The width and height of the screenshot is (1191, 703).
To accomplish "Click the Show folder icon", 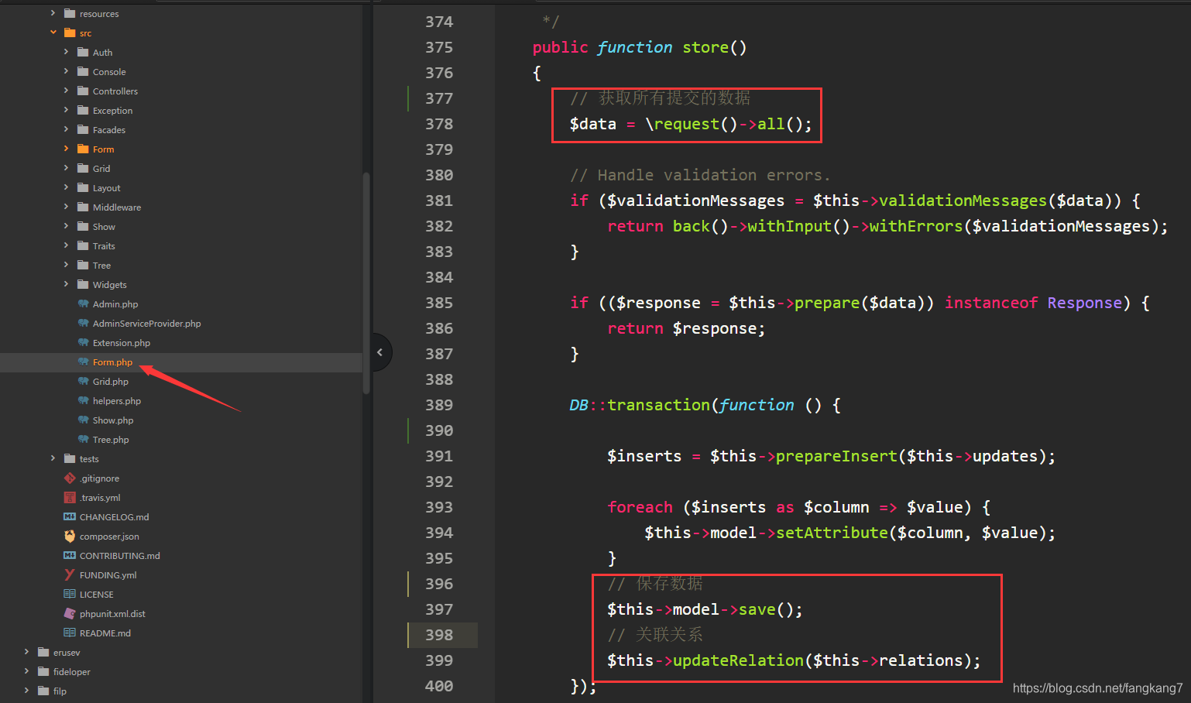I will 83,226.
